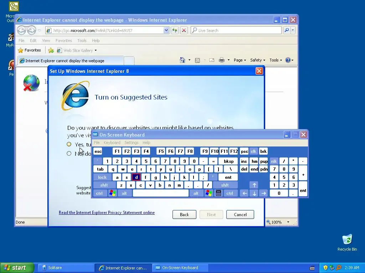Toggle the right shft key

pyautogui.click(x=225, y=185)
